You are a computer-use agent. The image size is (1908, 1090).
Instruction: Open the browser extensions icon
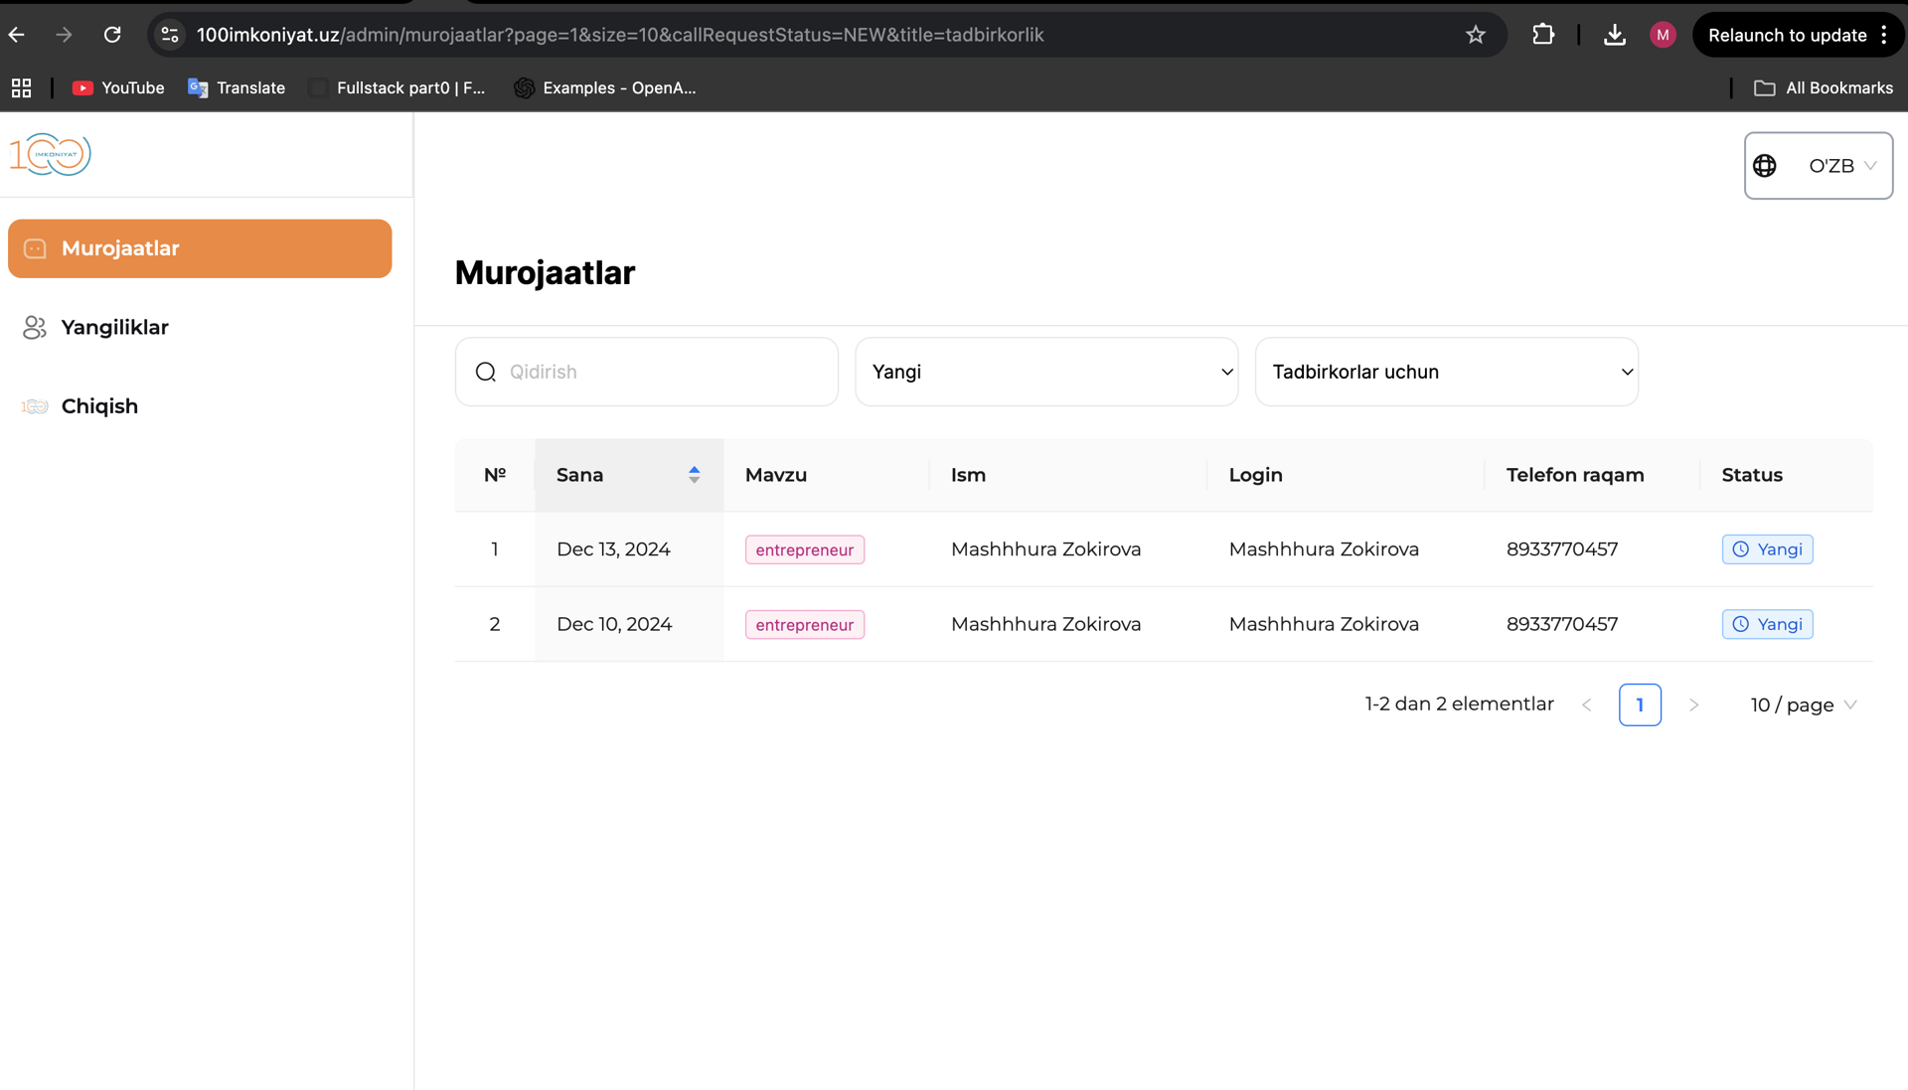pyautogui.click(x=1542, y=35)
